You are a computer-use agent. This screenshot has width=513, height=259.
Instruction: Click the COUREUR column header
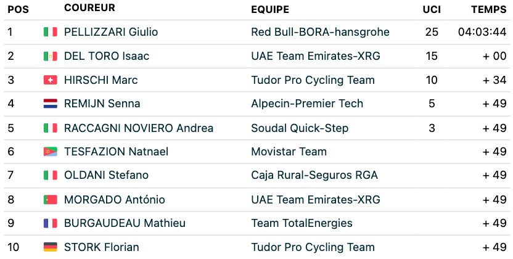tap(89, 8)
